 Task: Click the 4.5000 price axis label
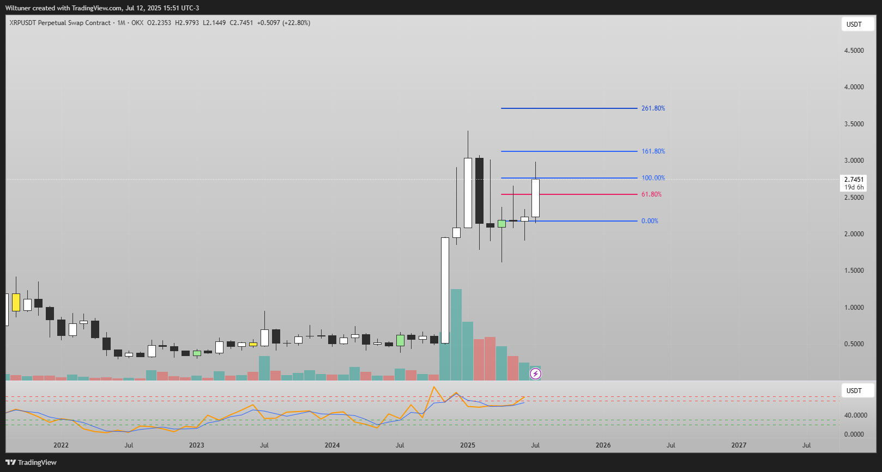pyautogui.click(x=854, y=51)
